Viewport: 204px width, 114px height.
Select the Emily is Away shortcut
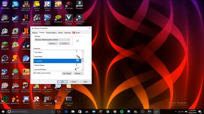(x=37, y=6)
